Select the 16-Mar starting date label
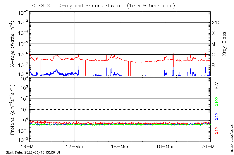This screenshot has height=155, width=234. [30, 146]
